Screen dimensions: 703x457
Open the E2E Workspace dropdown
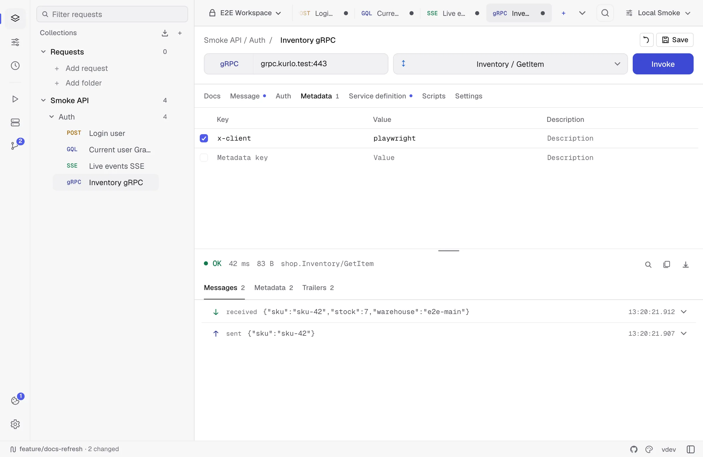pos(245,13)
